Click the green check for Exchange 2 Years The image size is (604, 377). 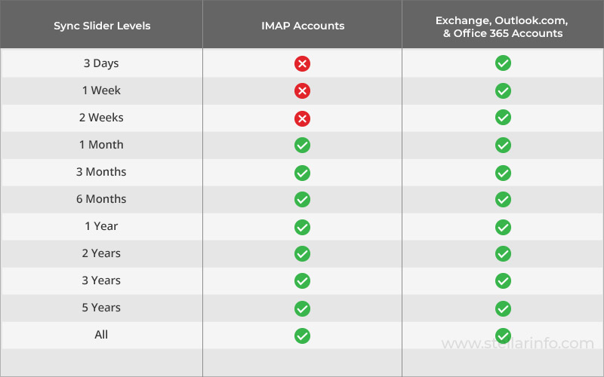pos(503,253)
